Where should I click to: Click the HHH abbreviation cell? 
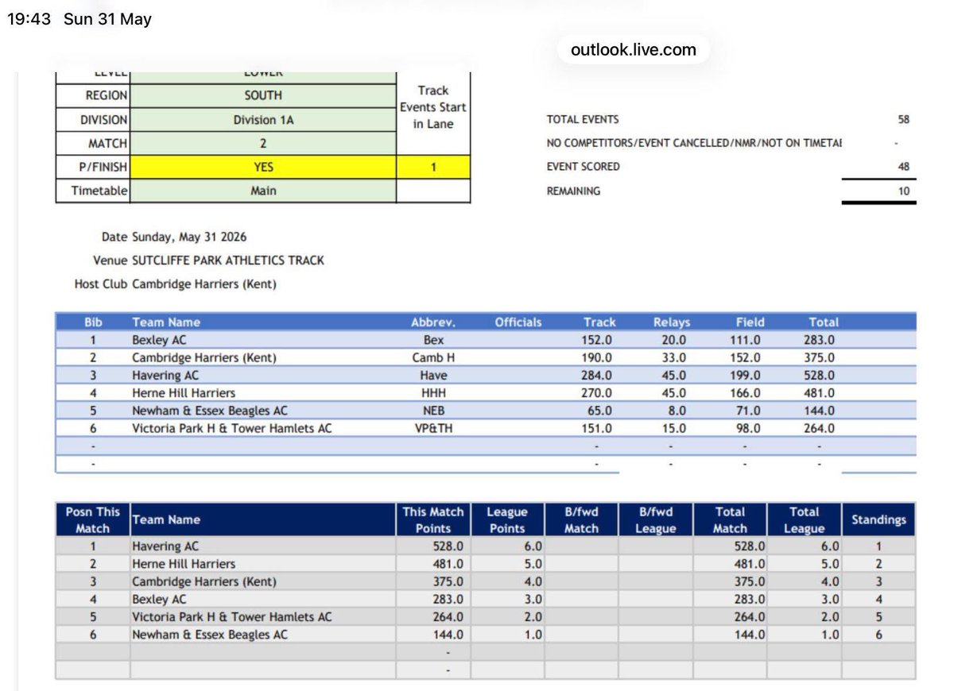433,392
